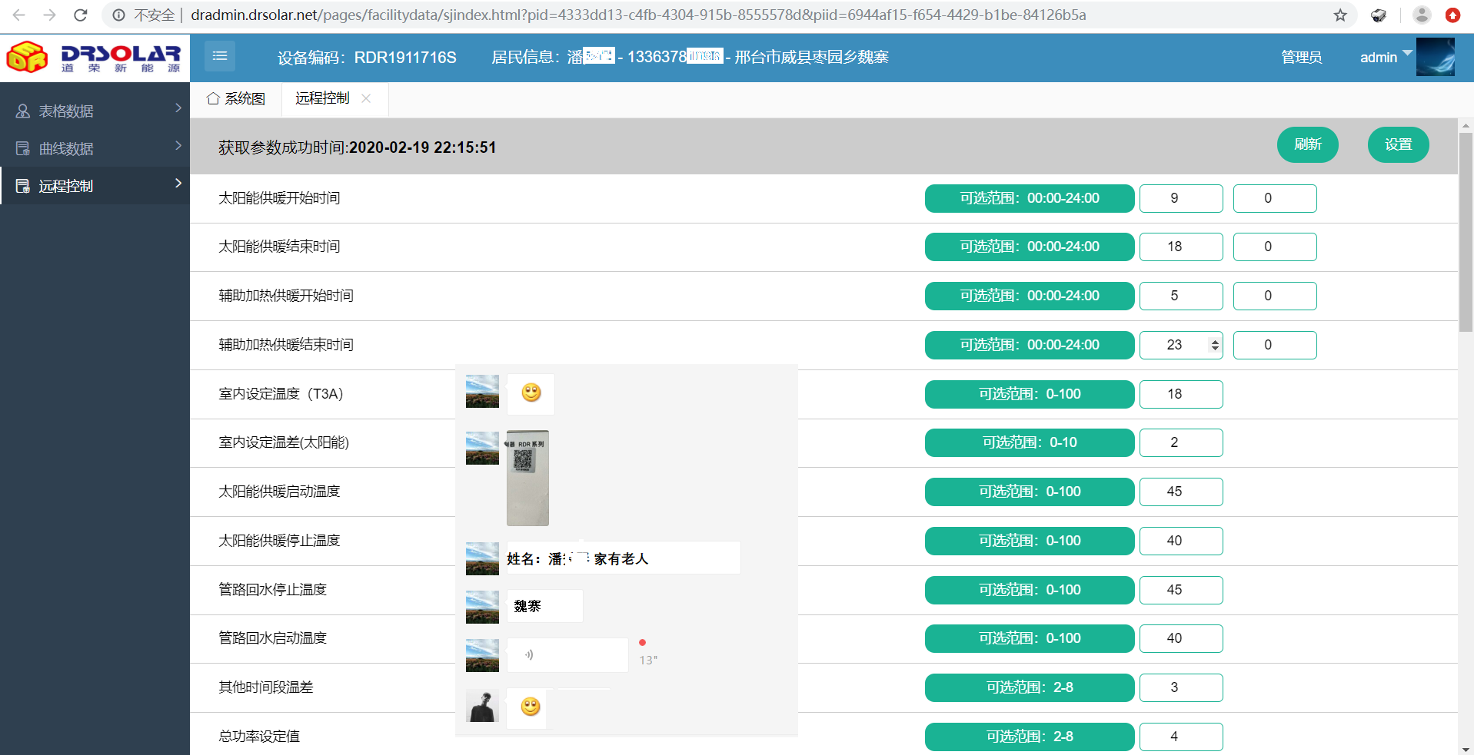Click the 可选范围: 0-10 label
This screenshot has height=755, width=1474.
[x=1030, y=442]
